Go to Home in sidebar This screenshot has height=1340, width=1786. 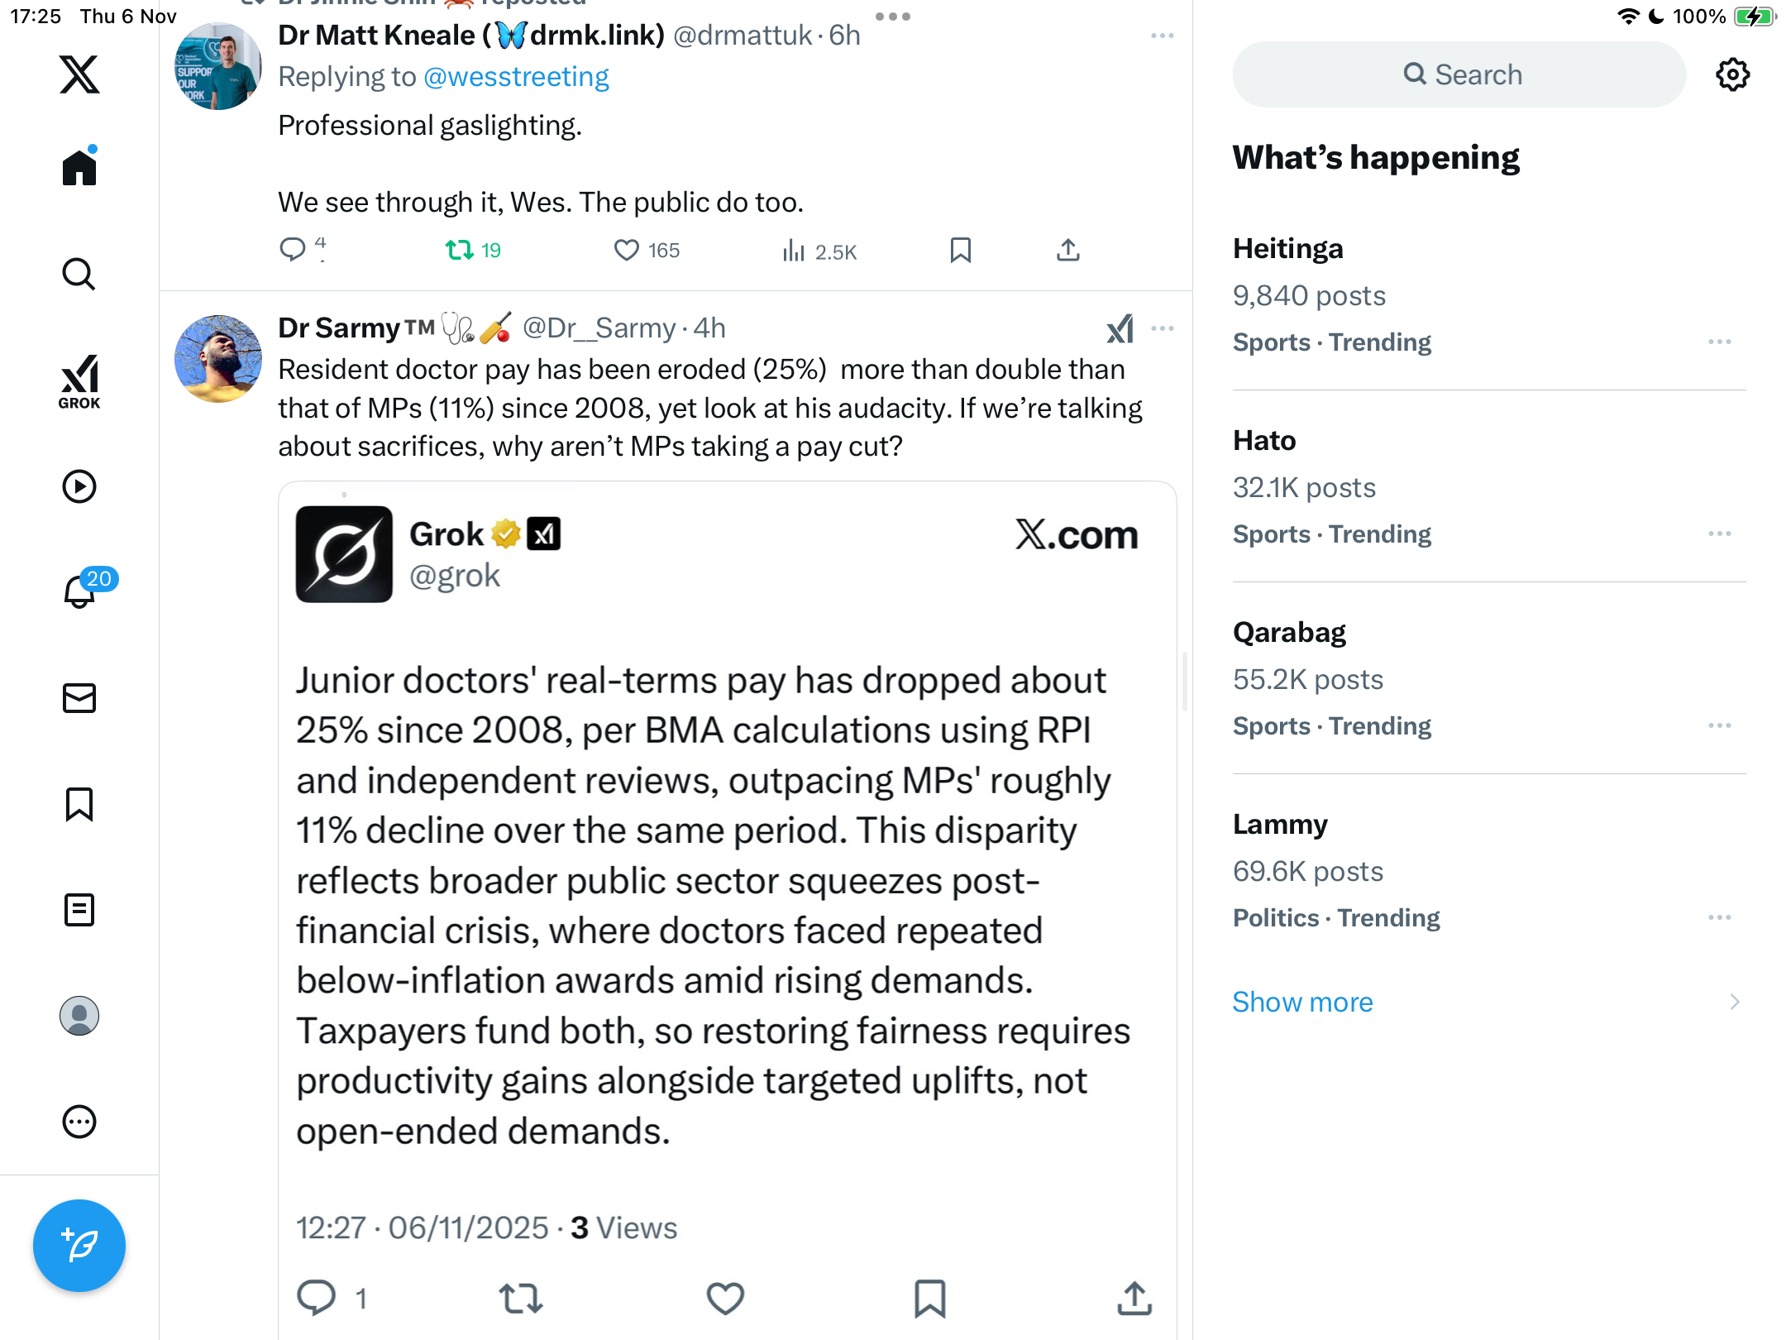[x=79, y=168]
